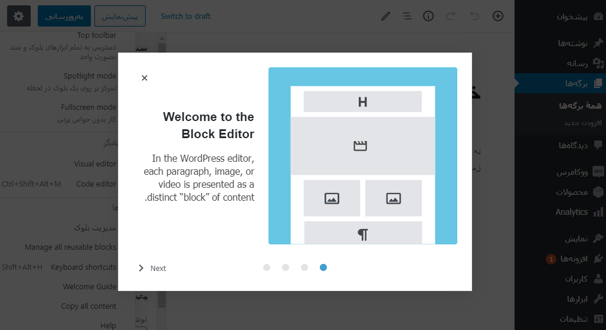Click the appearance brush icon

click(598, 238)
